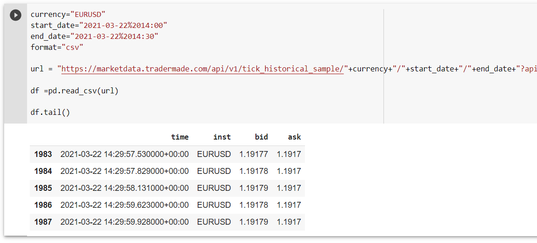The width and height of the screenshot is (537, 243).
Task: Select the ask column header
Action: (x=294, y=137)
